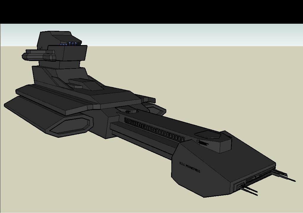Click the gun barrel on the forward raised block
303x213 pixels.
[x=203, y=143]
